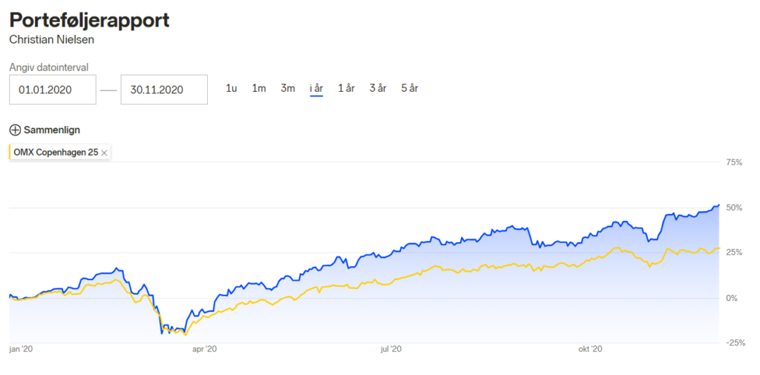The width and height of the screenshot is (760, 375).
Task: Choose the 3 år time range
Action: [378, 88]
